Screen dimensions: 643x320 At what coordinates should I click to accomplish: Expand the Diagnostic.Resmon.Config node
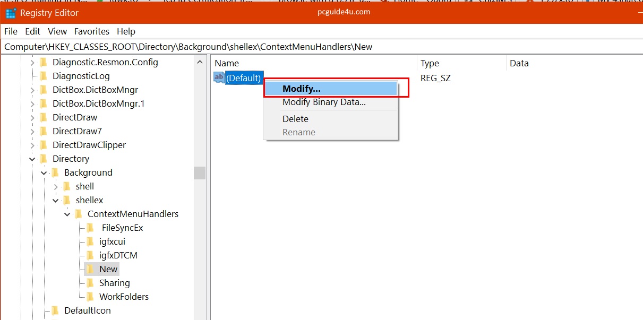[32, 62]
